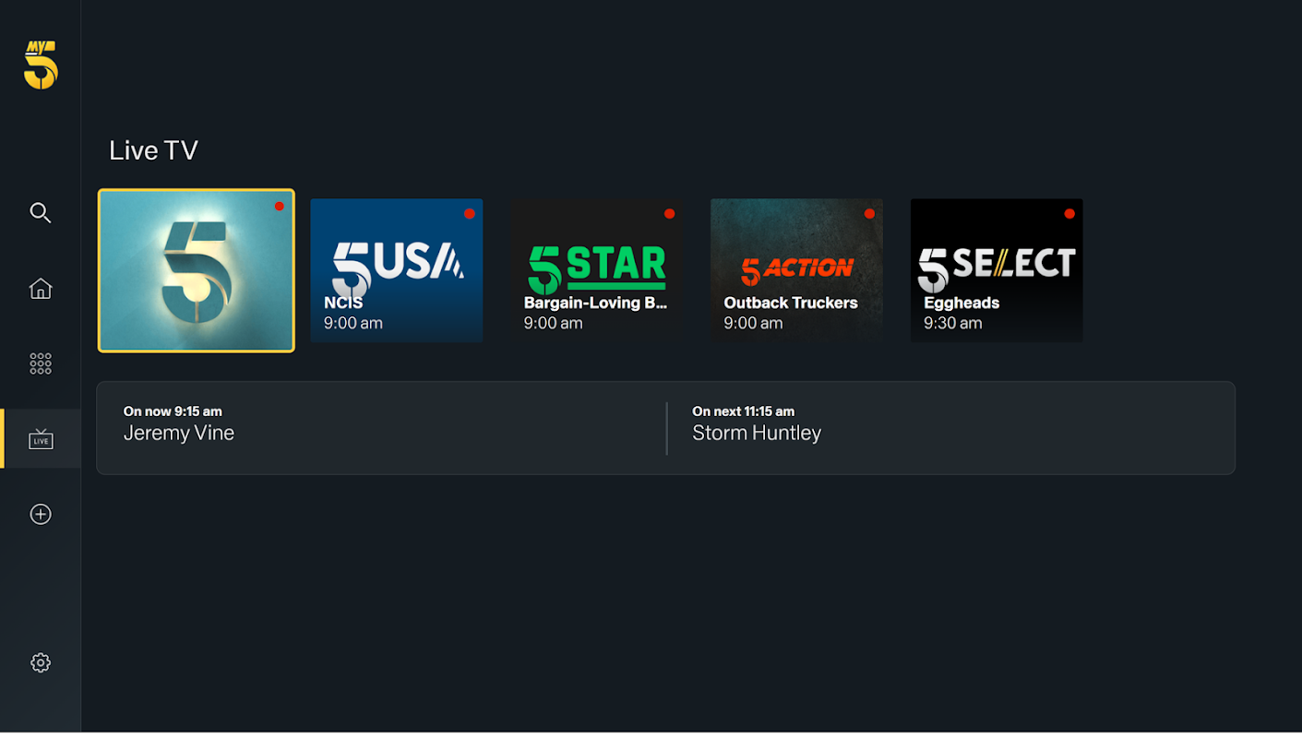Click the Live TV heading

(x=153, y=150)
